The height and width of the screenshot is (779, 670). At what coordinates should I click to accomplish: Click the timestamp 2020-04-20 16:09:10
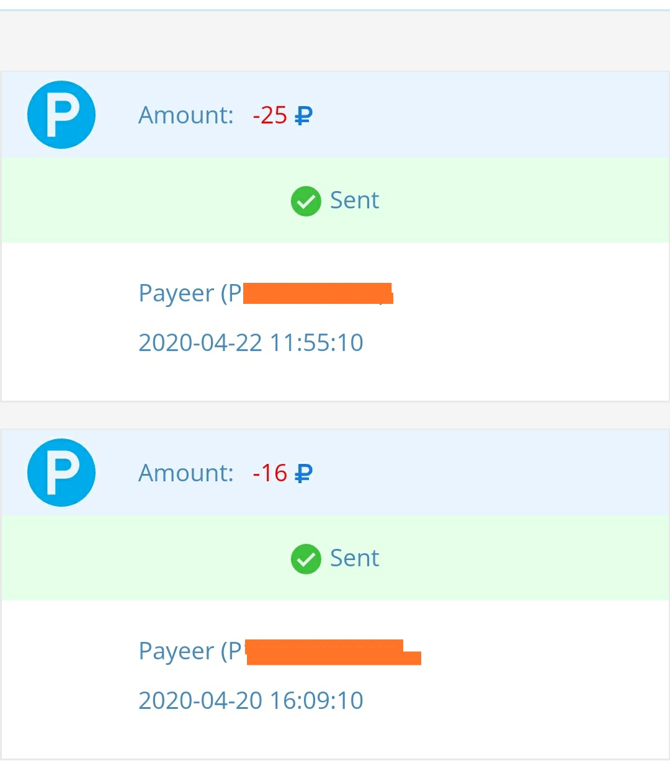[251, 700]
